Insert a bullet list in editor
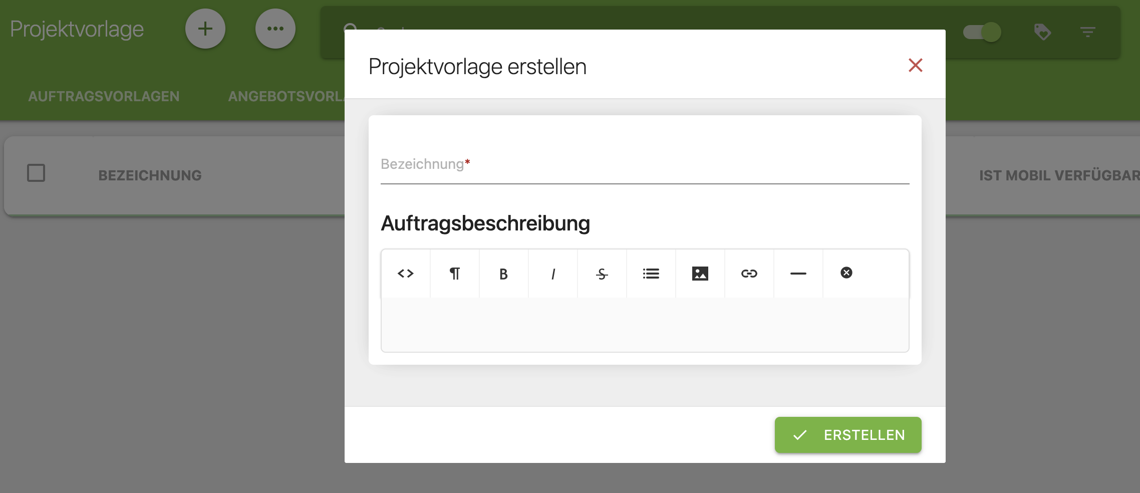Viewport: 1140px width, 493px height. [651, 274]
